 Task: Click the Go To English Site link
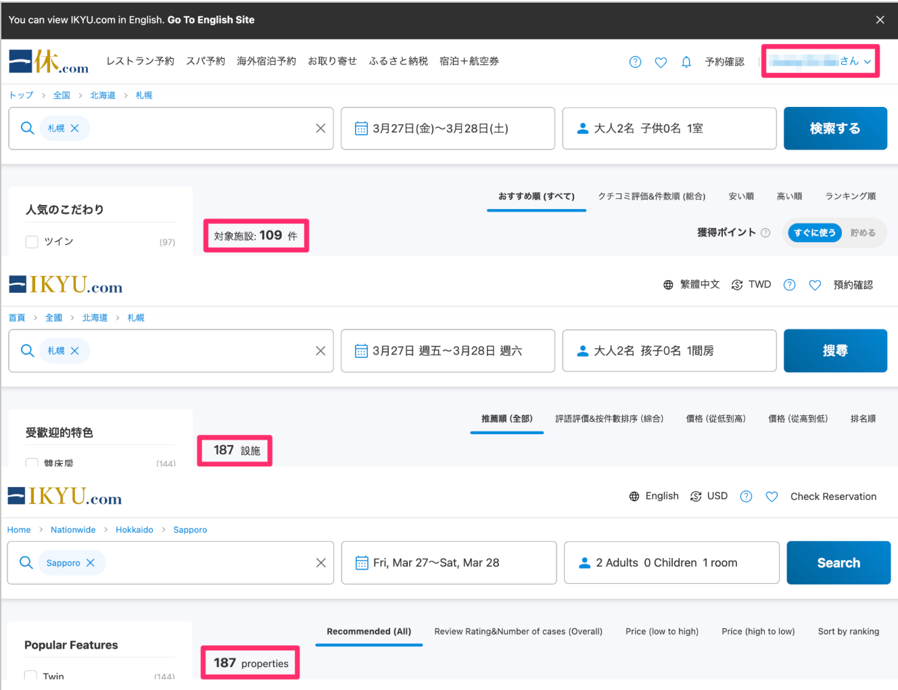point(210,20)
